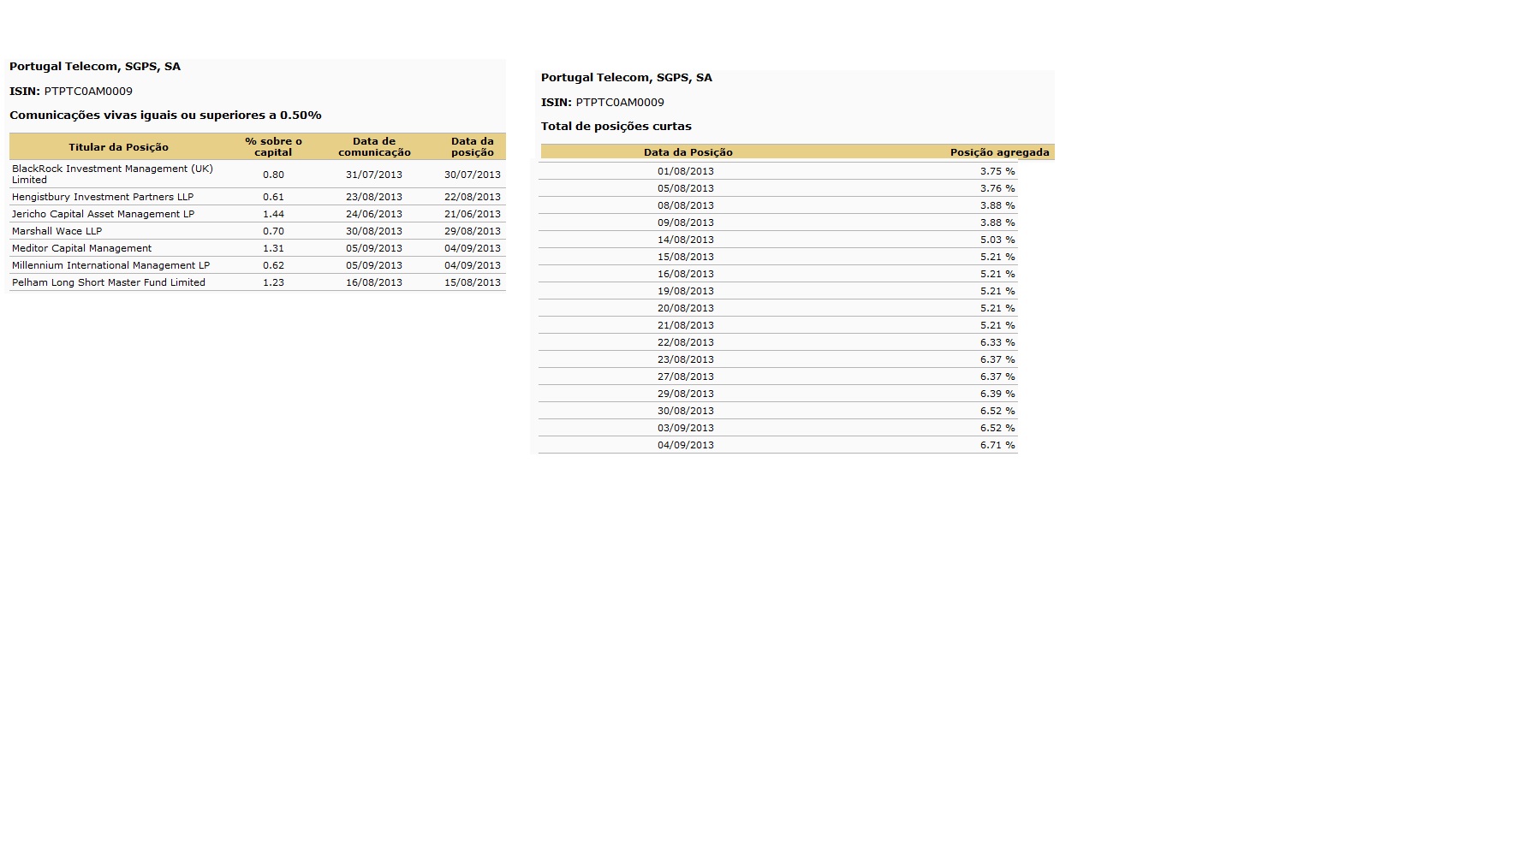Click the 6.37 % value for 23/08/2013
Image resolution: width=1524 pixels, height=842 pixels.
point(997,359)
